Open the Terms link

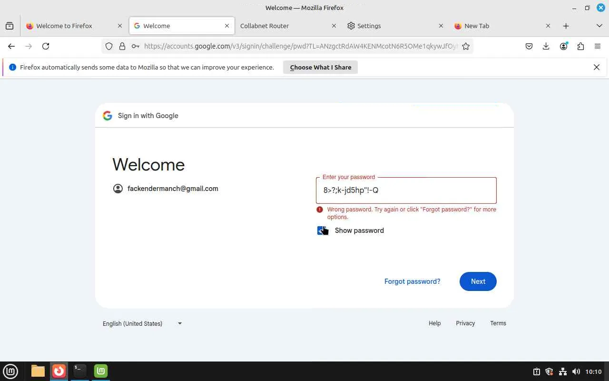click(498, 323)
